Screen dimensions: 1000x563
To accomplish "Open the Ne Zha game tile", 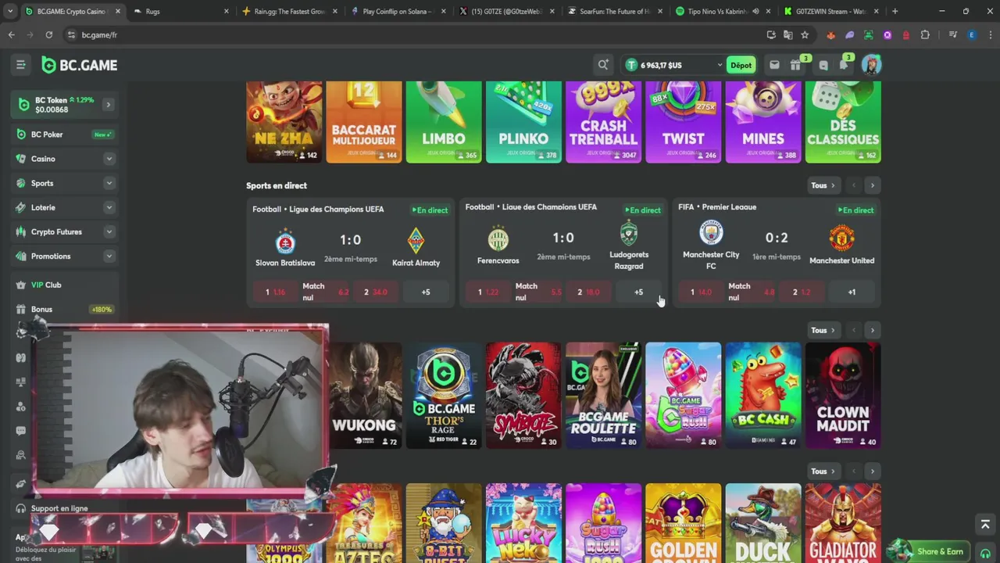I will [284, 121].
